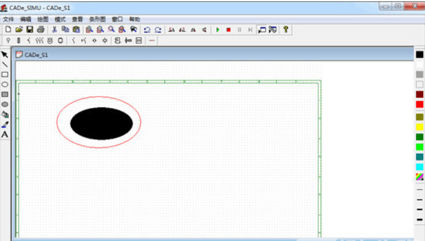Select the text tool labeled A
Screen dimensions: 425x241
[x=4, y=134]
